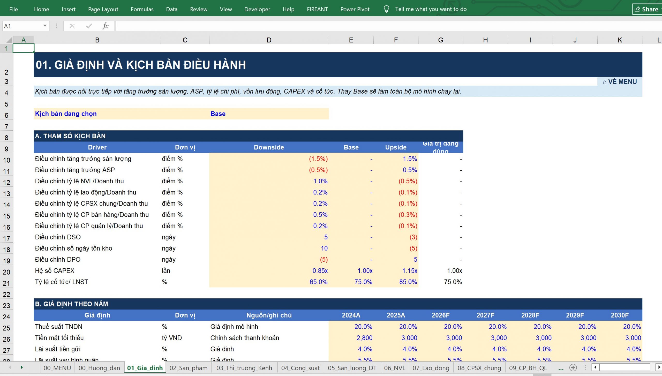662x376 pixels.
Task: Click the lightbulb Tell me icon
Action: tap(386, 9)
